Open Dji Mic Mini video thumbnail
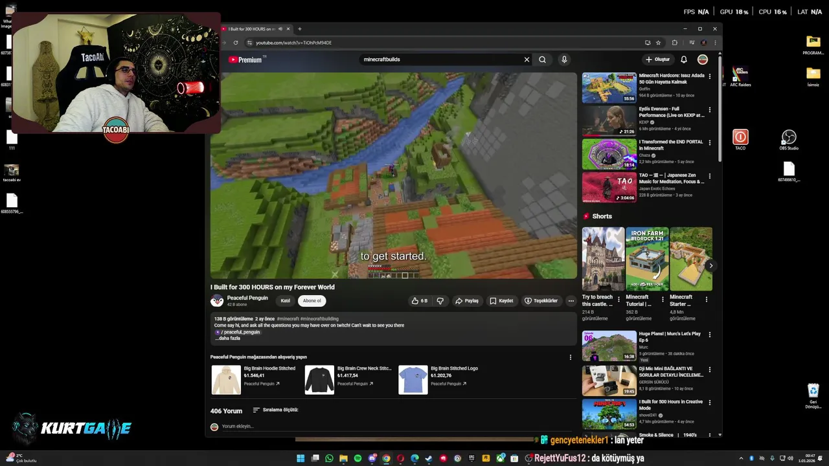Image resolution: width=829 pixels, height=466 pixels. 609,380
